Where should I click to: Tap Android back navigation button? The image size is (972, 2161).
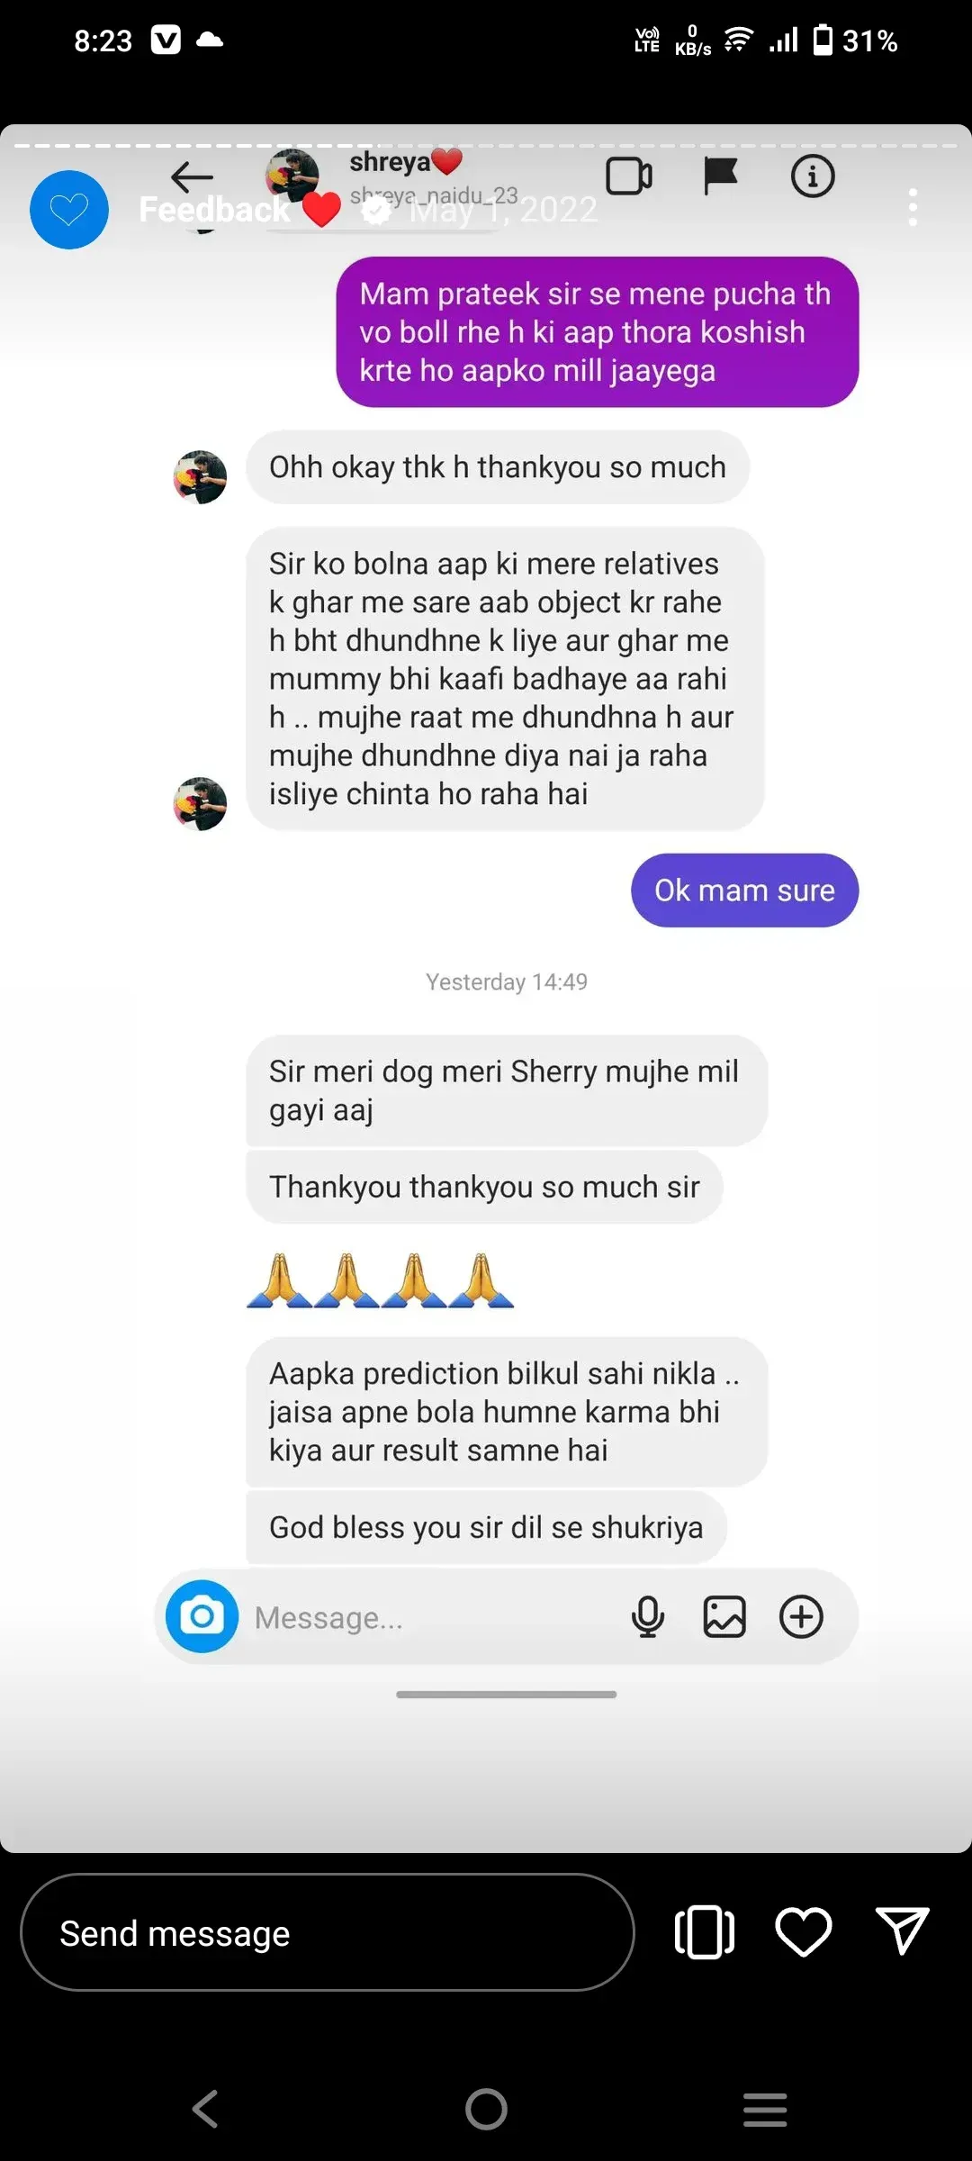click(x=206, y=2109)
